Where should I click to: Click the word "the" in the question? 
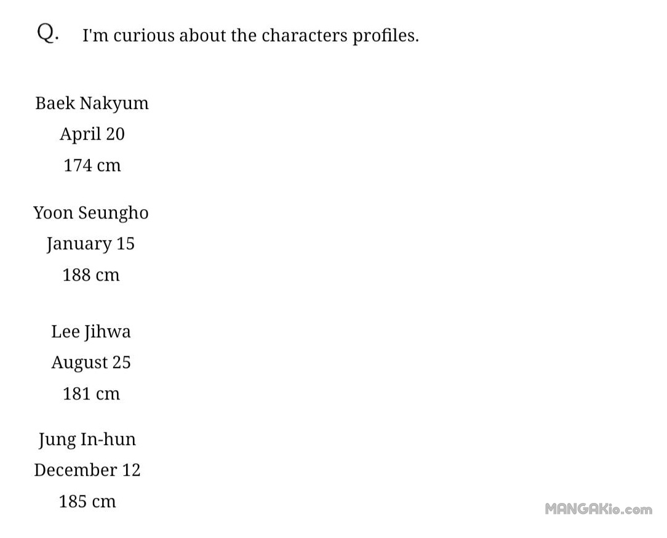pyautogui.click(x=244, y=36)
